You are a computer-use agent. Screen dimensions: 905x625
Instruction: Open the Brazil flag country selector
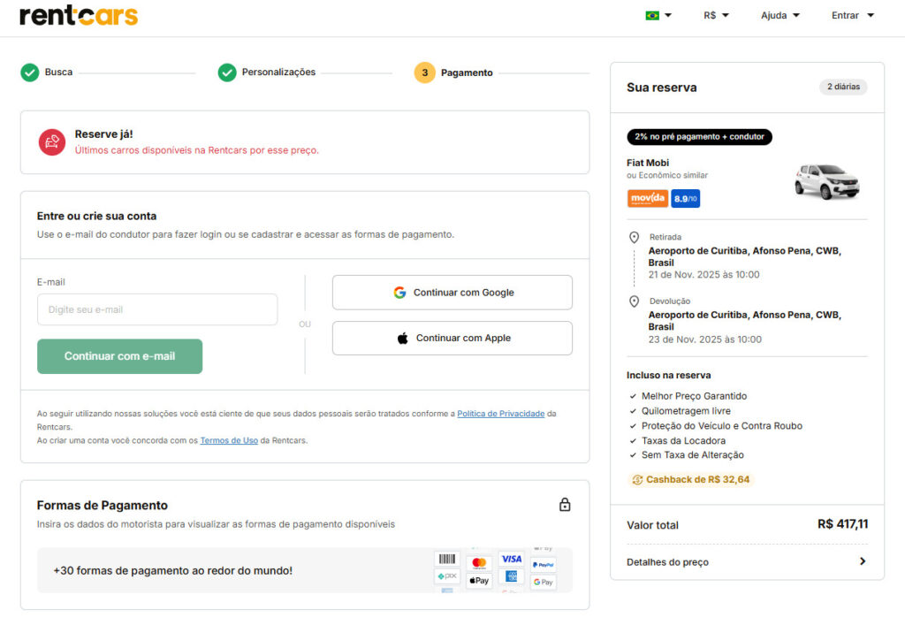(658, 15)
